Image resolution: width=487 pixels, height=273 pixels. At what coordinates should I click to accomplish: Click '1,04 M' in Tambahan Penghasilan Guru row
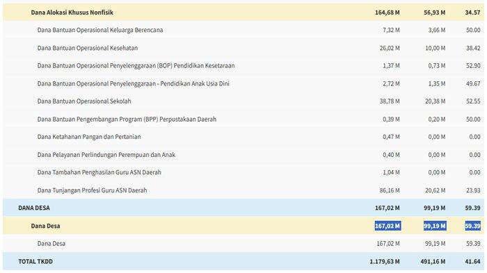(x=391, y=172)
